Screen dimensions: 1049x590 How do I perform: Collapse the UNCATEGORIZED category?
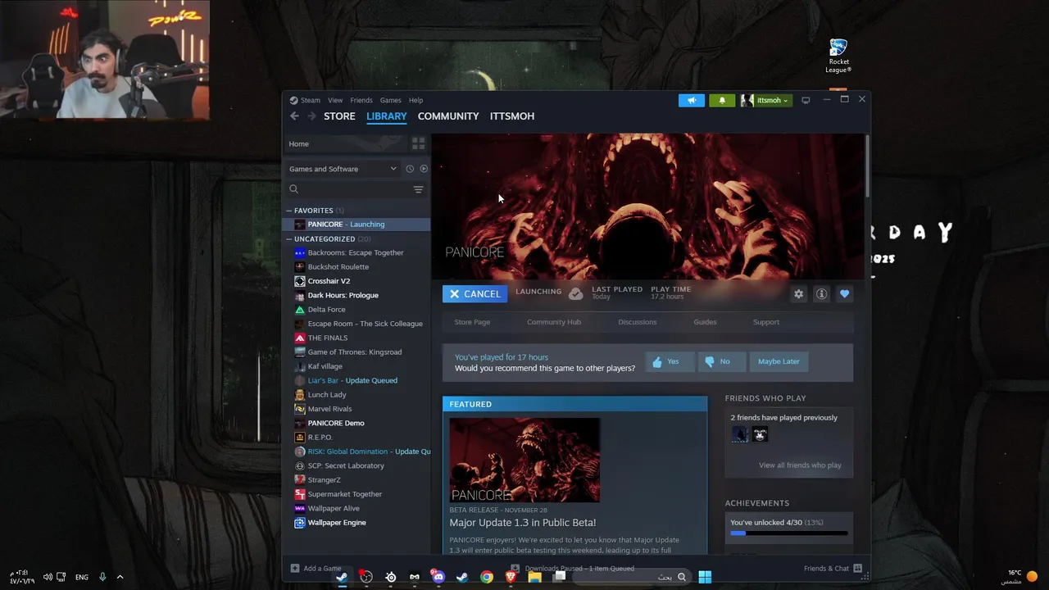289,239
